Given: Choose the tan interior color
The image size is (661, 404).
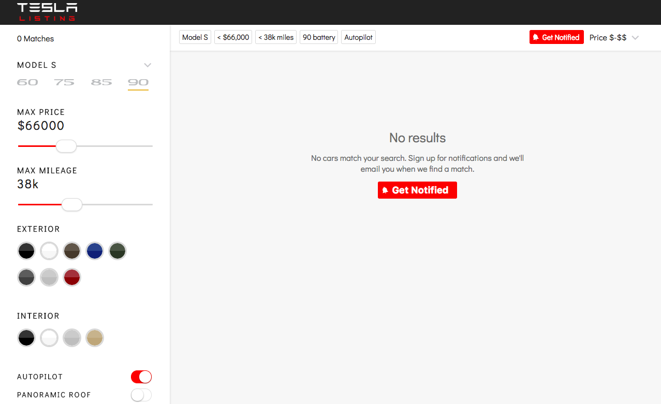Looking at the screenshot, I should coord(95,338).
